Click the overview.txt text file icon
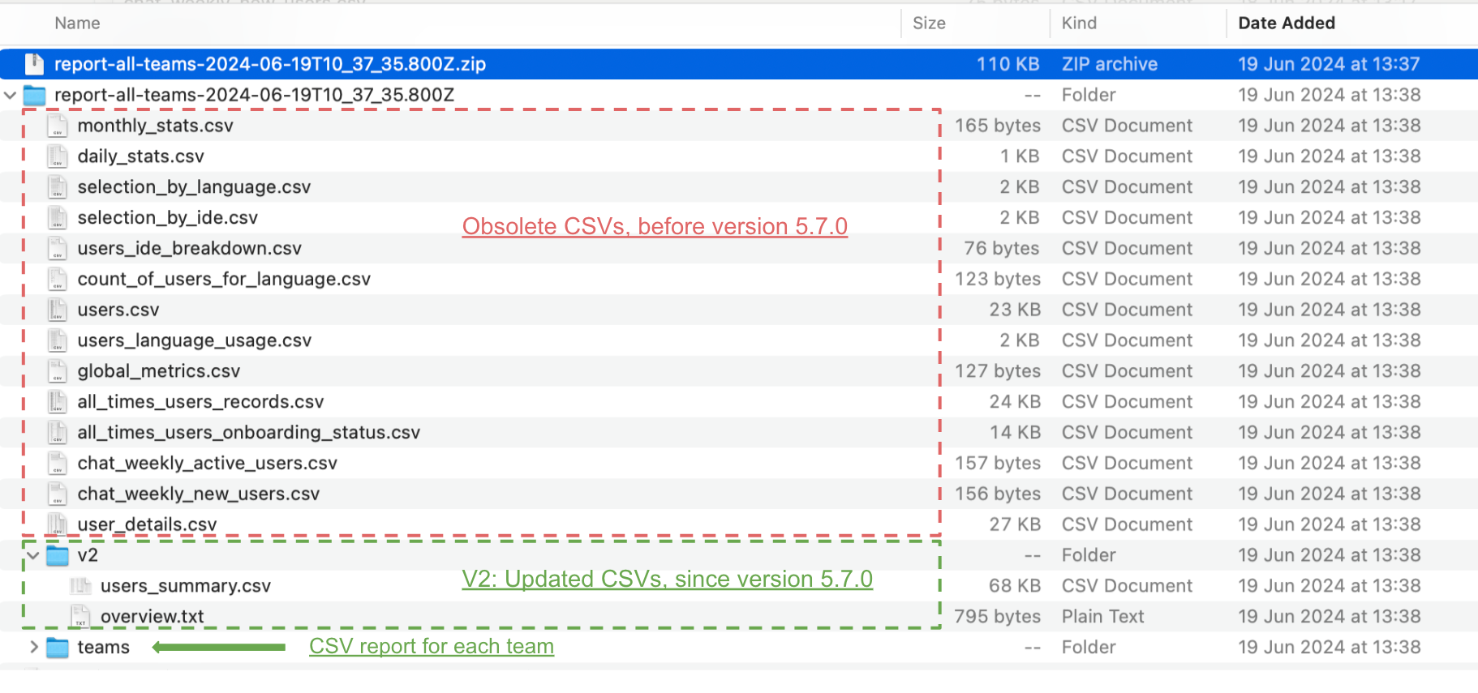The width and height of the screenshot is (1478, 693). tap(79, 617)
